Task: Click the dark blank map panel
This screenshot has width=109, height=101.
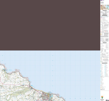Action: point(50,25)
